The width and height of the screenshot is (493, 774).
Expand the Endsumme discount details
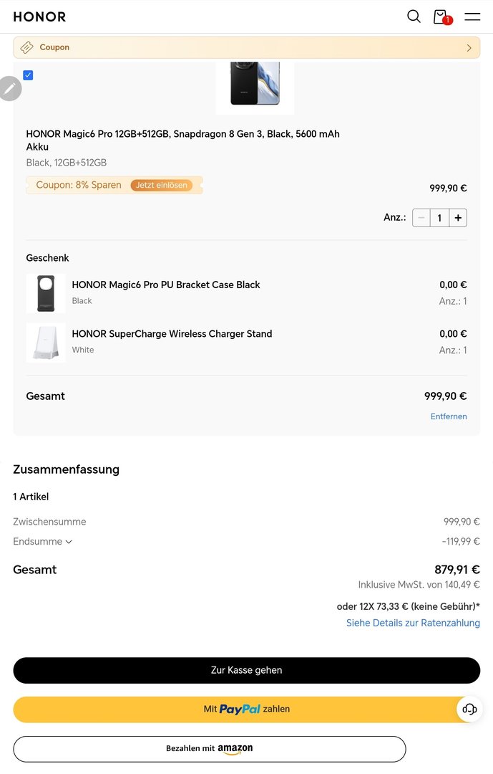pos(69,542)
